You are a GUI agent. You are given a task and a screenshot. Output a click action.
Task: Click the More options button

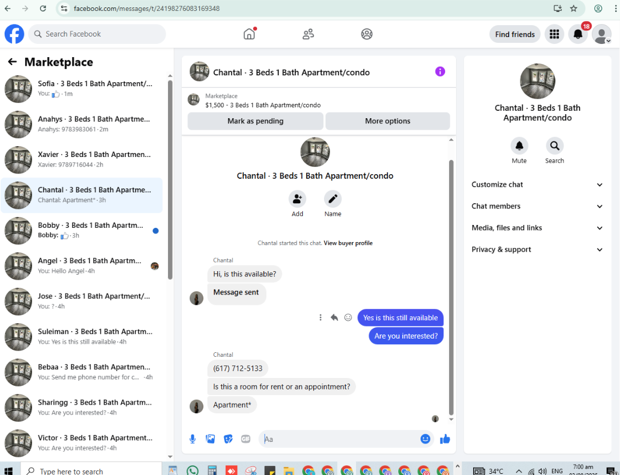coord(387,121)
